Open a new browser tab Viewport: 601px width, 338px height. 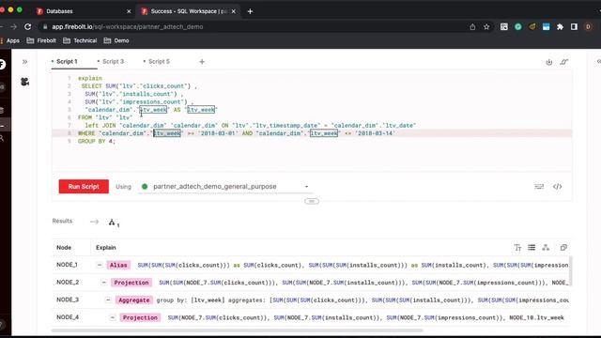pos(250,11)
